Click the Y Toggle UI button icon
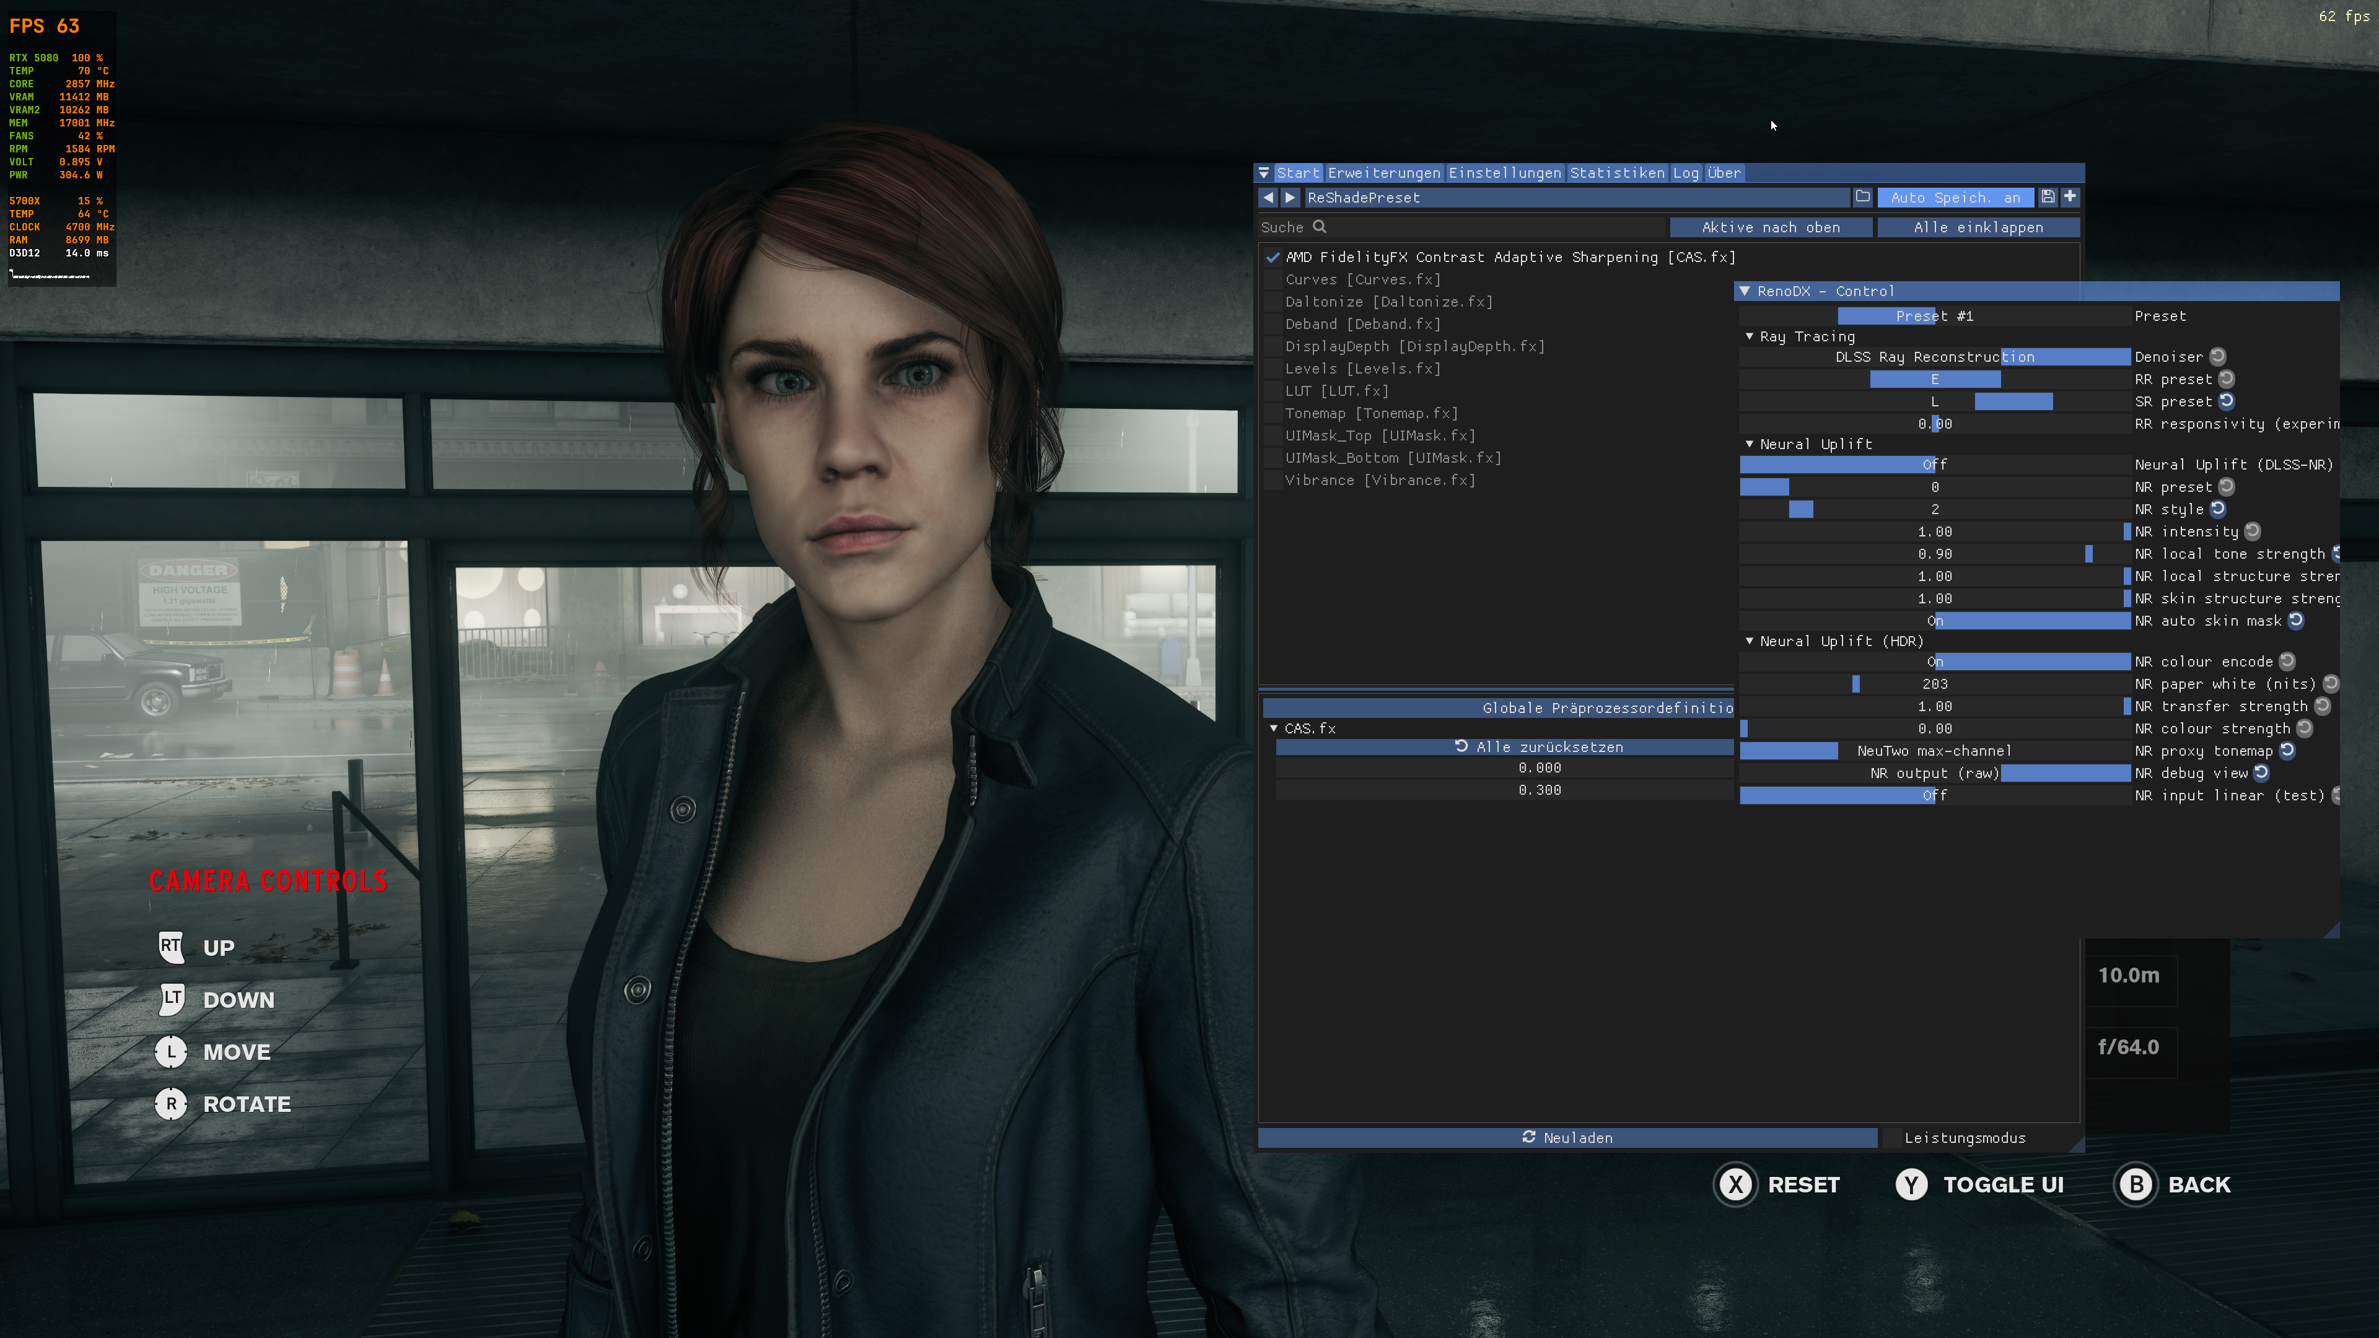Image resolution: width=2379 pixels, height=1338 pixels. [1911, 1185]
